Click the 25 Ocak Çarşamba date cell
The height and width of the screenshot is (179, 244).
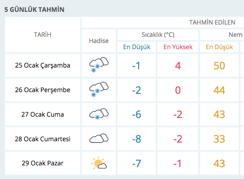43,65
